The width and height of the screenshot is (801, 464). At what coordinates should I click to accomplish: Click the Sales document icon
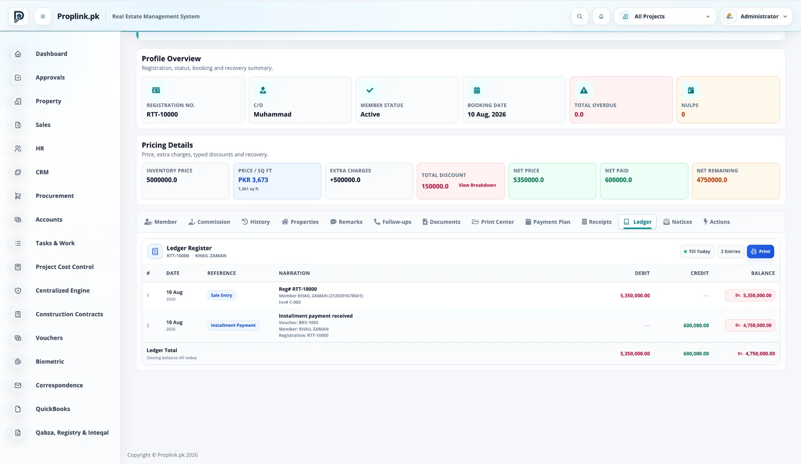tap(18, 125)
